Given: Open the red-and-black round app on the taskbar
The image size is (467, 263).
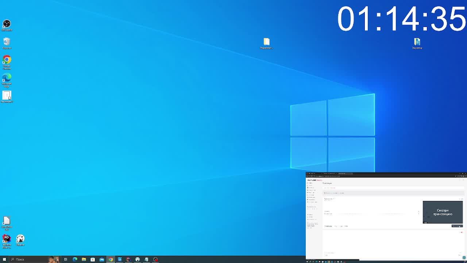Looking at the screenshot, I should point(155,259).
